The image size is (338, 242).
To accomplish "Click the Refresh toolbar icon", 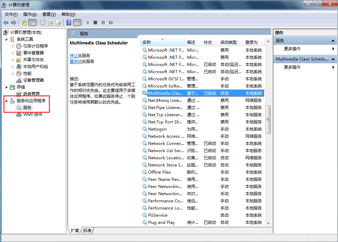I will click(x=50, y=23).
